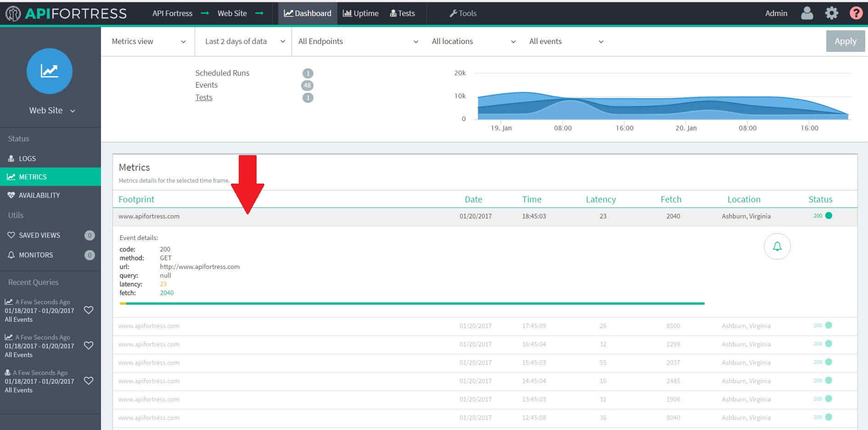Click the green status dot on the 18:45:03 row

click(829, 216)
